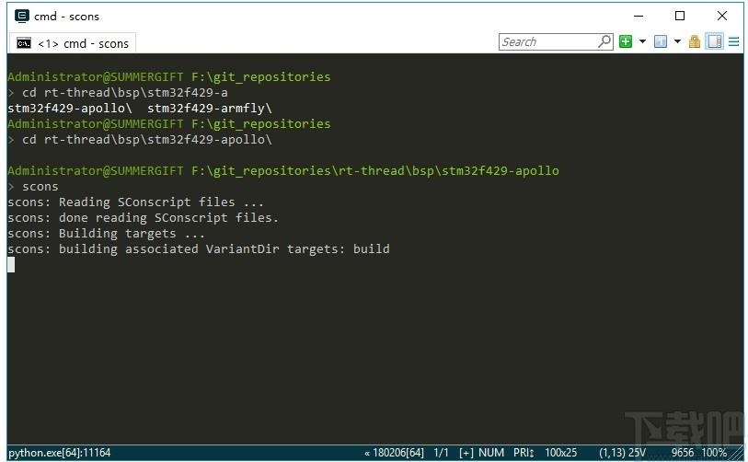This screenshot has width=748, height=462.
Task: Open the hamburger settings menu
Action: (733, 42)
